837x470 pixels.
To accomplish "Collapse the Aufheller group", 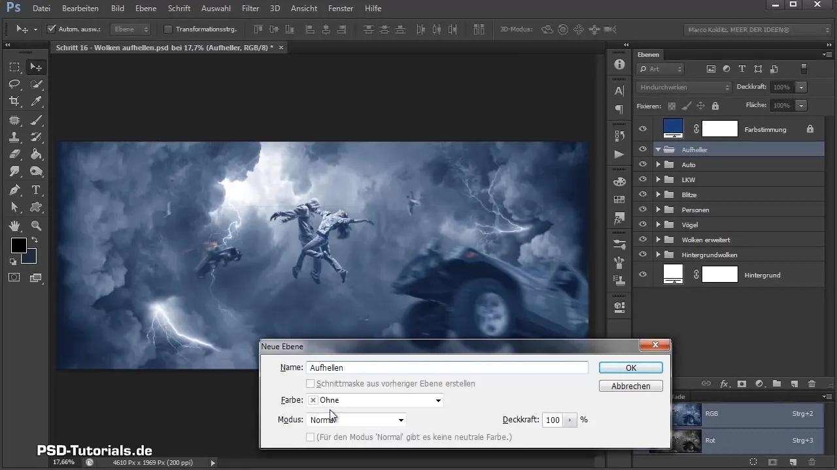I will (658, 149).
